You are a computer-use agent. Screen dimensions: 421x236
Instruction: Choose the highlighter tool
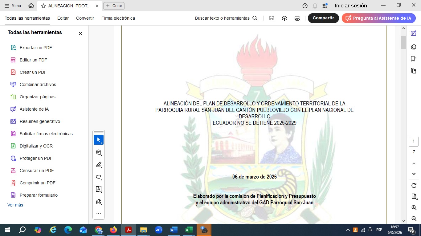click(x=99, y=164)
